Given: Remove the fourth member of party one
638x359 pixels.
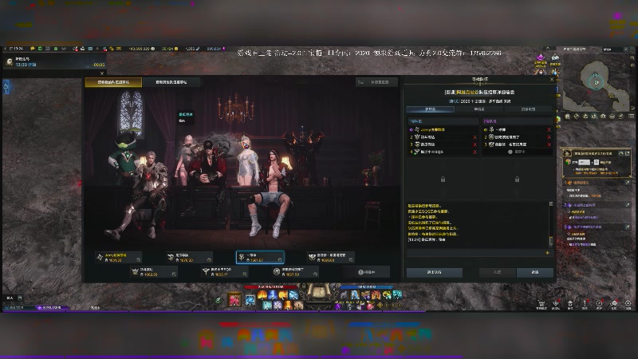Looking at the screenshot, I should coord(475,152).
